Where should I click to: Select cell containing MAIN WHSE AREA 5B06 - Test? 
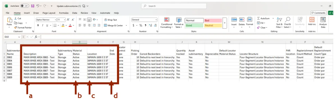[x=40, y=67]
